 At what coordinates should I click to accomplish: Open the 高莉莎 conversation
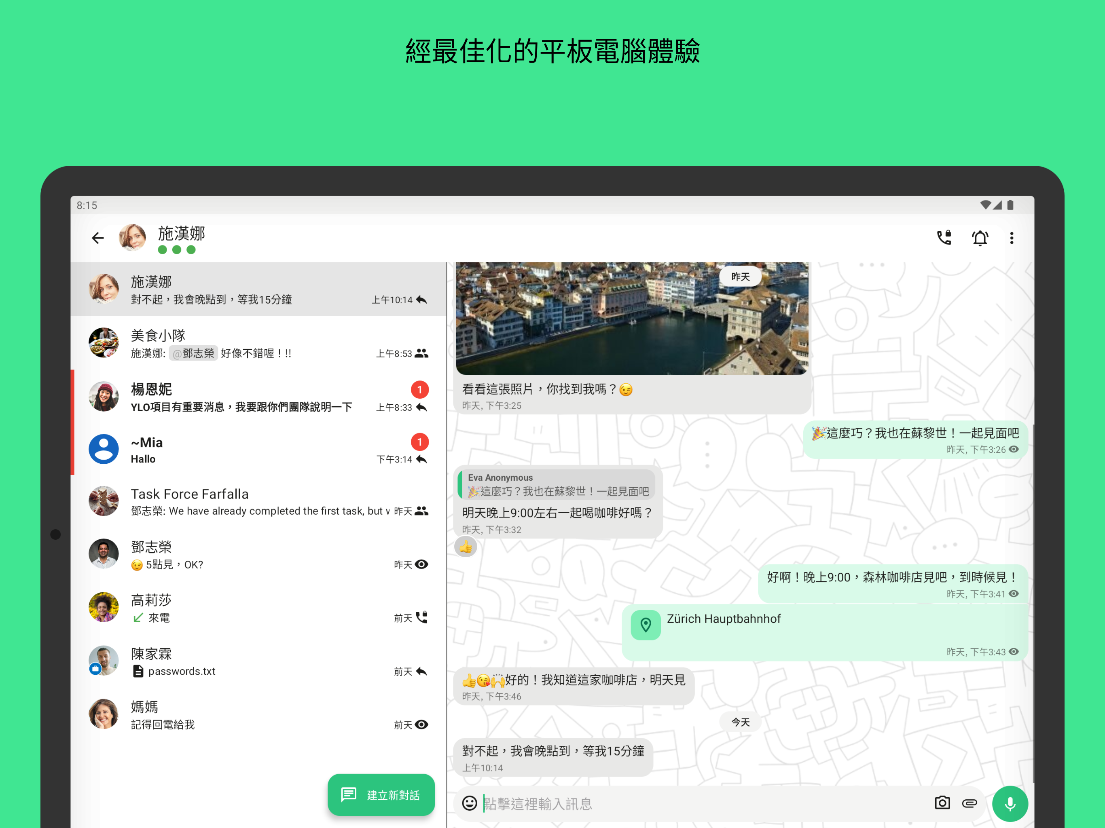(x=258, y=608)
